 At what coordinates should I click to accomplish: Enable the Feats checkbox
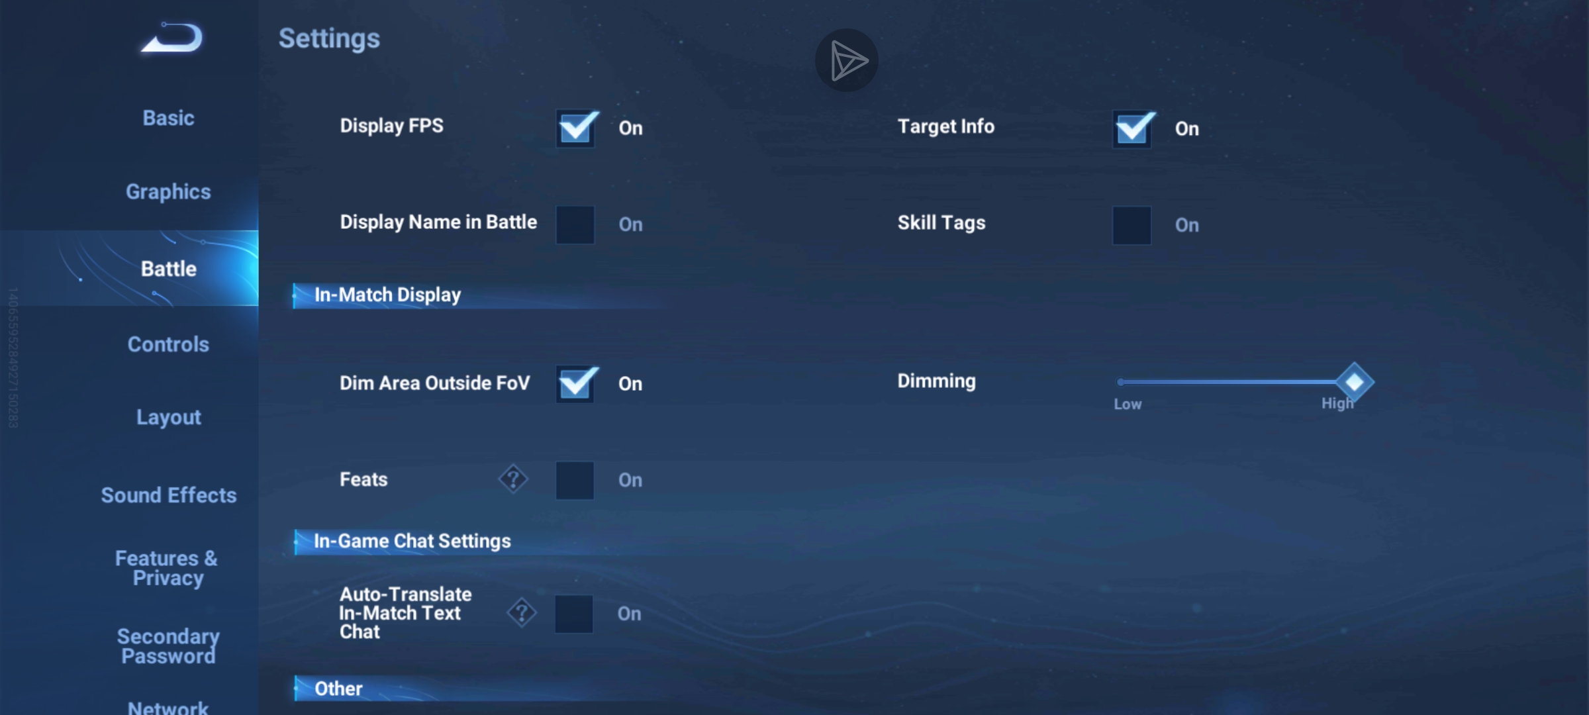click(x=575, y=480)
